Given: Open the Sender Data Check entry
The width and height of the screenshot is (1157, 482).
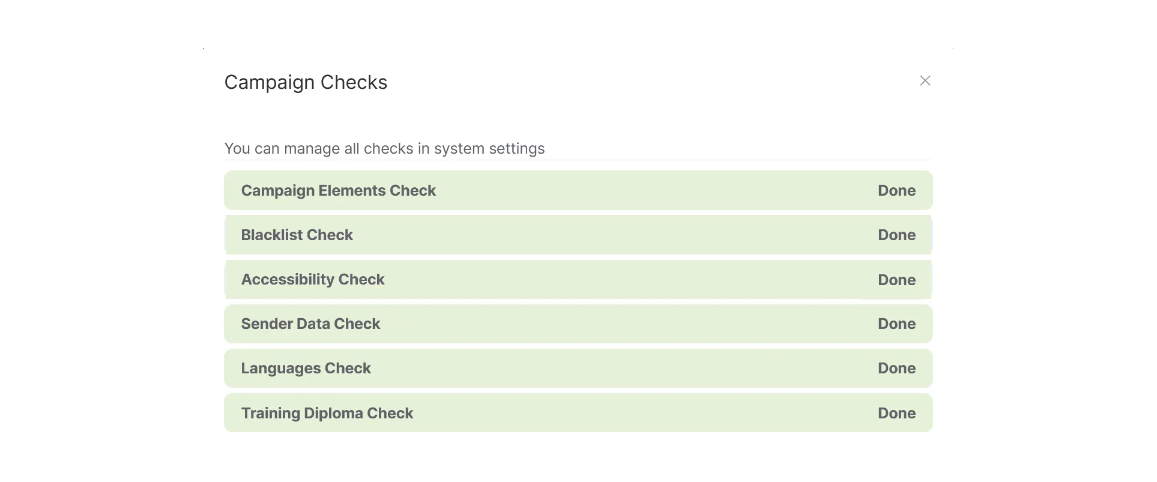Looking at the screenshot, I should click(x=578, y=324).
